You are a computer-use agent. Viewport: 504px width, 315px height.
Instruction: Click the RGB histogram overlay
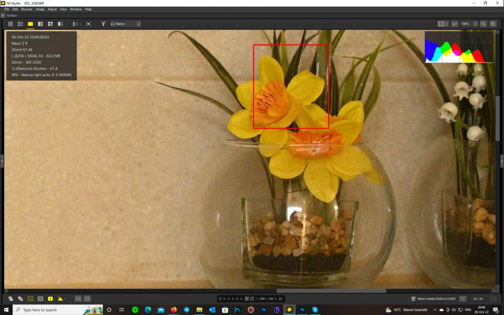tap(459, 47)
